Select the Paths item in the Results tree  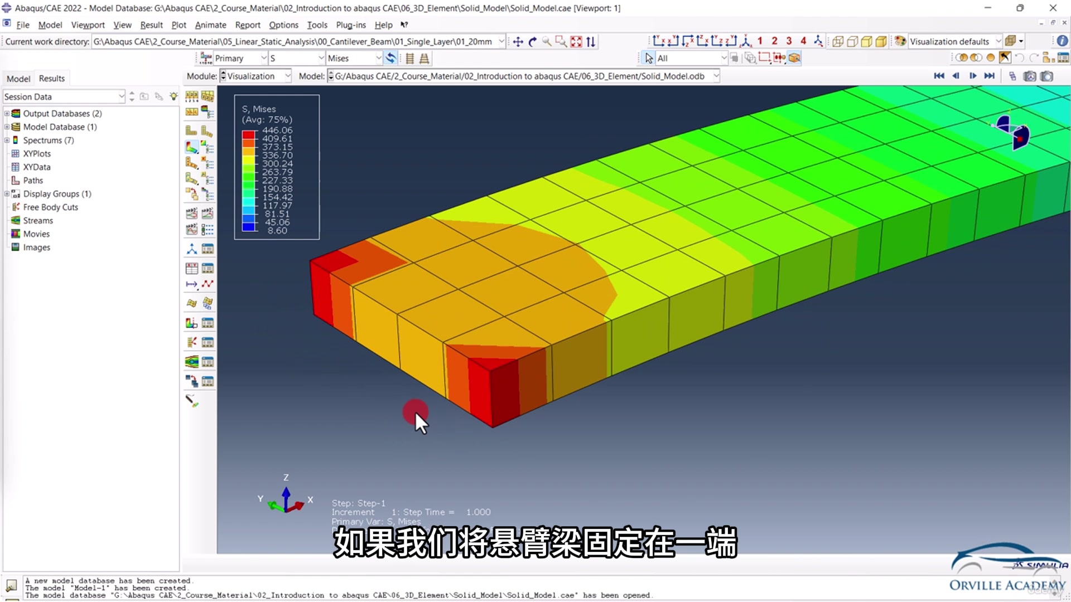tap(33, 180)
